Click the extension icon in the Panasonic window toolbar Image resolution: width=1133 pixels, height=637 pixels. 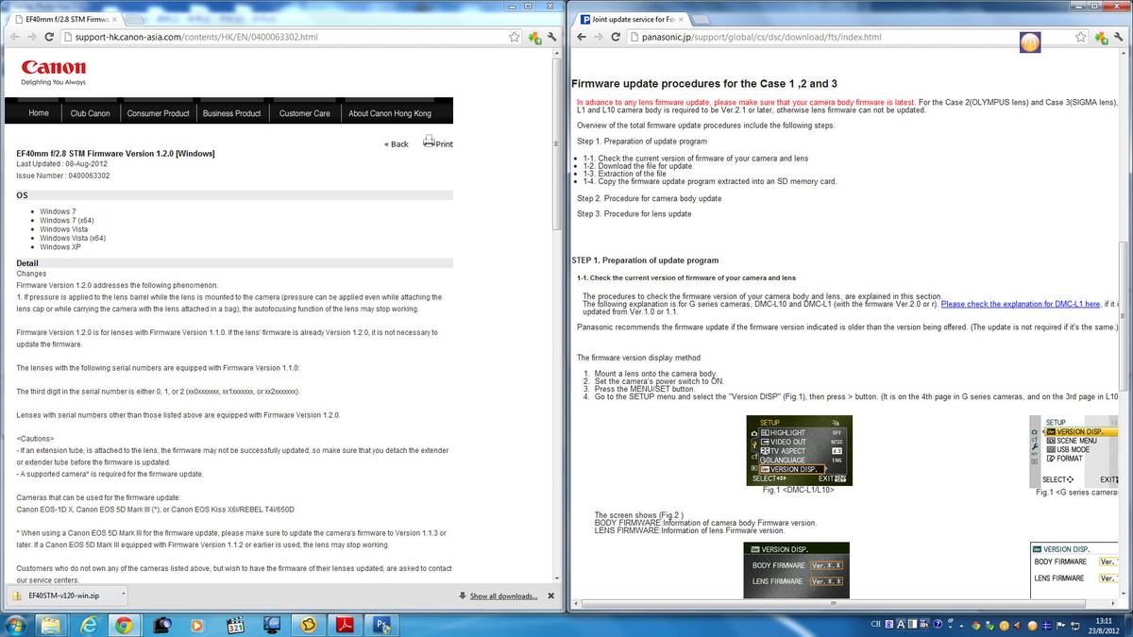pos(1101,37)
